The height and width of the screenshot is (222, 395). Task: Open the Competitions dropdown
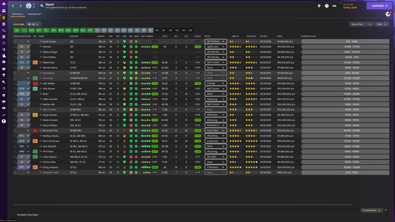click(372, 210)
